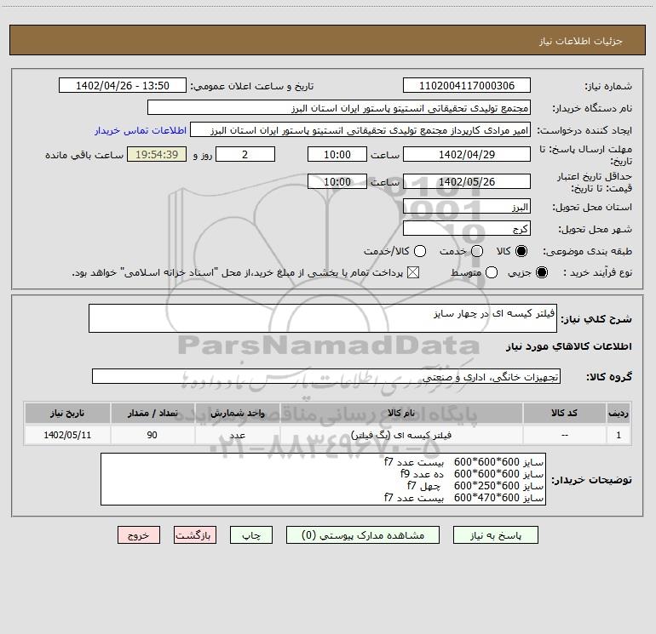
Task: Click the row number cell 1
Action: (x=619, y=435)
